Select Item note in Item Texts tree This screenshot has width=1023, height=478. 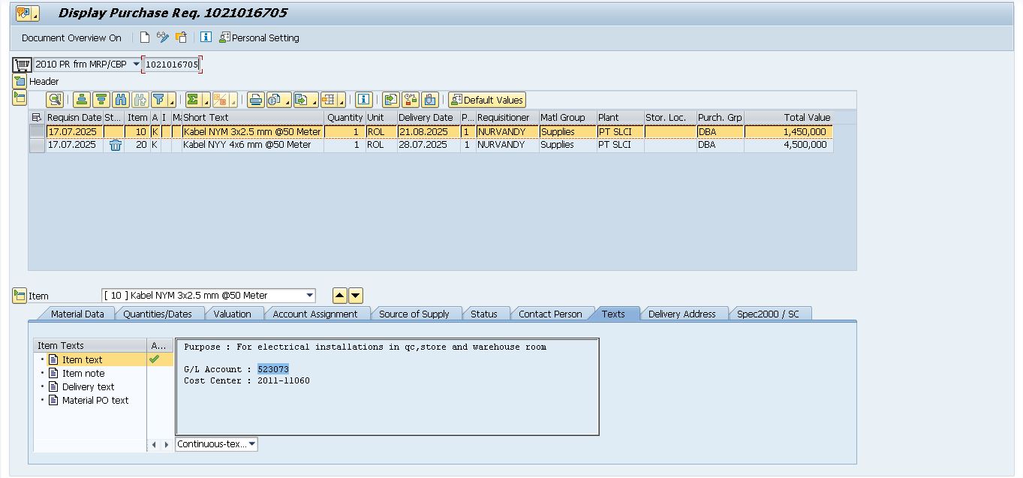[83, 374]
